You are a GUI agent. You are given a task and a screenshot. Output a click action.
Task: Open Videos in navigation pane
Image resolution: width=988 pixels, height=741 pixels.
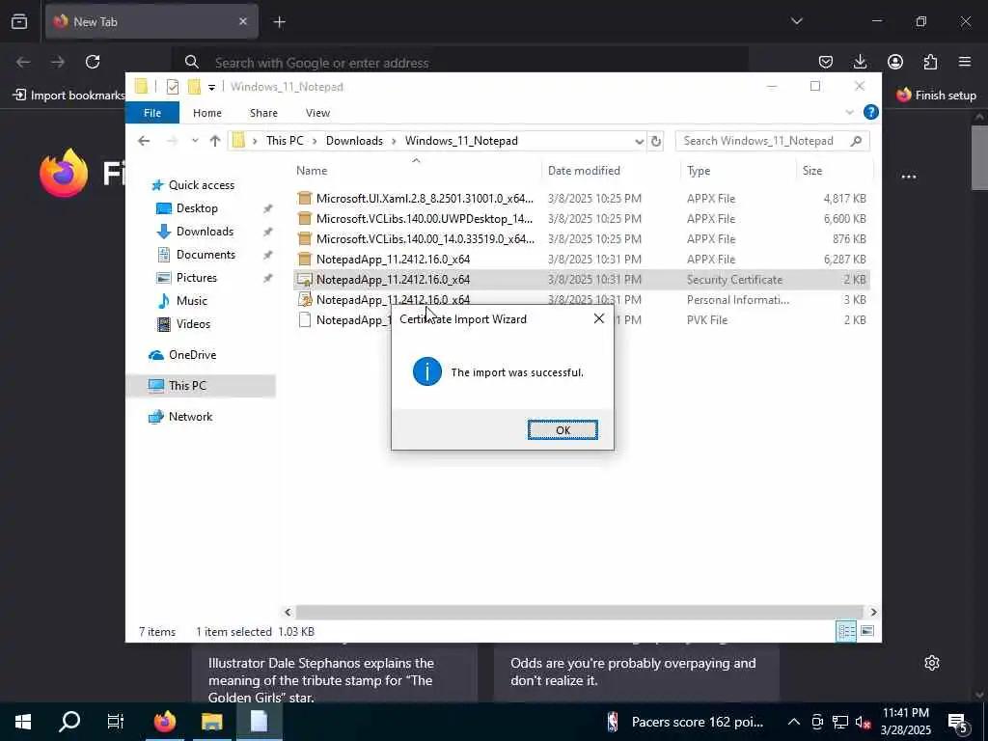point(193,324)
